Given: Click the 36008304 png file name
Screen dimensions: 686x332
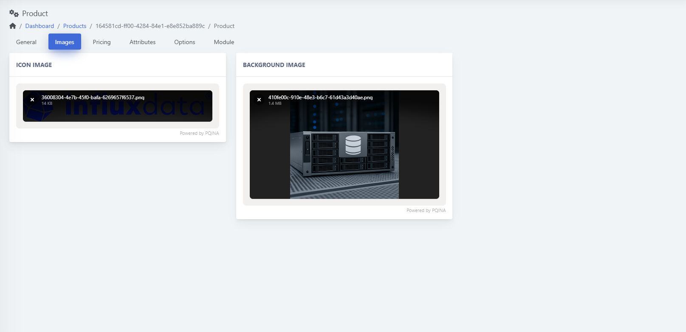Looking at the screenshot, I should 93,98.
